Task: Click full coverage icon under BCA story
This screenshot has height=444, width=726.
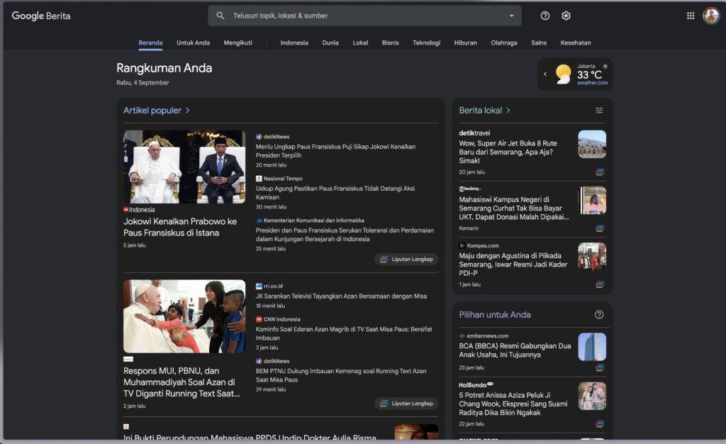Action: (x=600, y=368)
